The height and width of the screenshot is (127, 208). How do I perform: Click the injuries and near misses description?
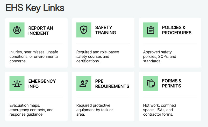(34, 56)
